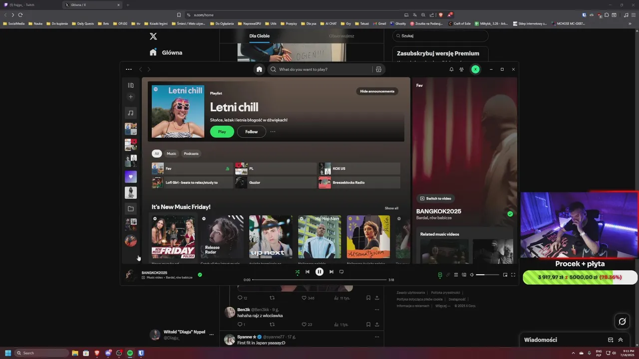
Task: Switch to the Twitch browser tab
Action: click(x=31, y=5)
